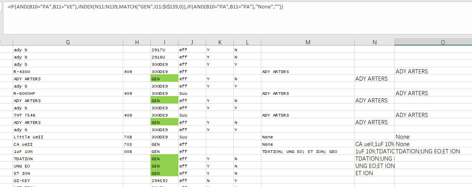Screen dimensions: 472x187
Task: Select the 'ET ION' cell in column N
Action: [x=375, y=173]
